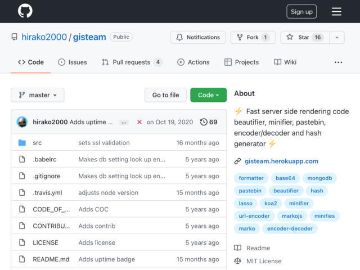Open the hamburger navigation menu
This screenshot has width=360, height=270.
(x=336, y=11)
